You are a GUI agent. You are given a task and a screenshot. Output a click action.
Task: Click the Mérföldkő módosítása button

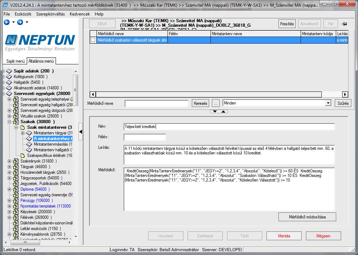click(x=307, y=217)
